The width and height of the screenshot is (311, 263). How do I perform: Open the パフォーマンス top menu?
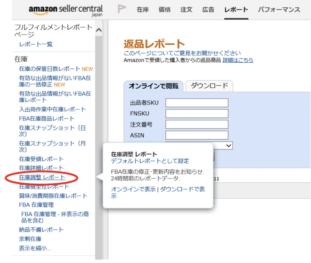tap(279, 10)
